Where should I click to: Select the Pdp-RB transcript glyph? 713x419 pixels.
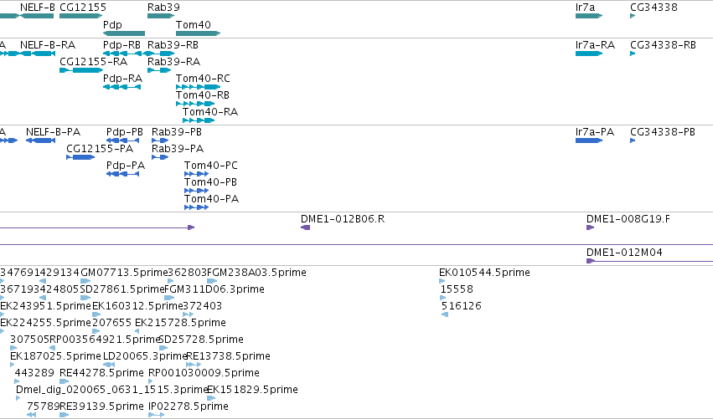tap(121, 54)
